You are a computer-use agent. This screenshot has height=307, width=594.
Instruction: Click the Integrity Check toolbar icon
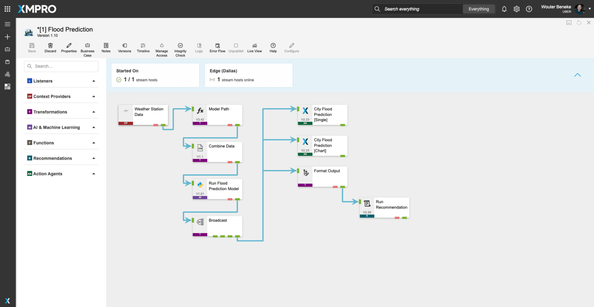pyautogui.click(x=180, y=46)
